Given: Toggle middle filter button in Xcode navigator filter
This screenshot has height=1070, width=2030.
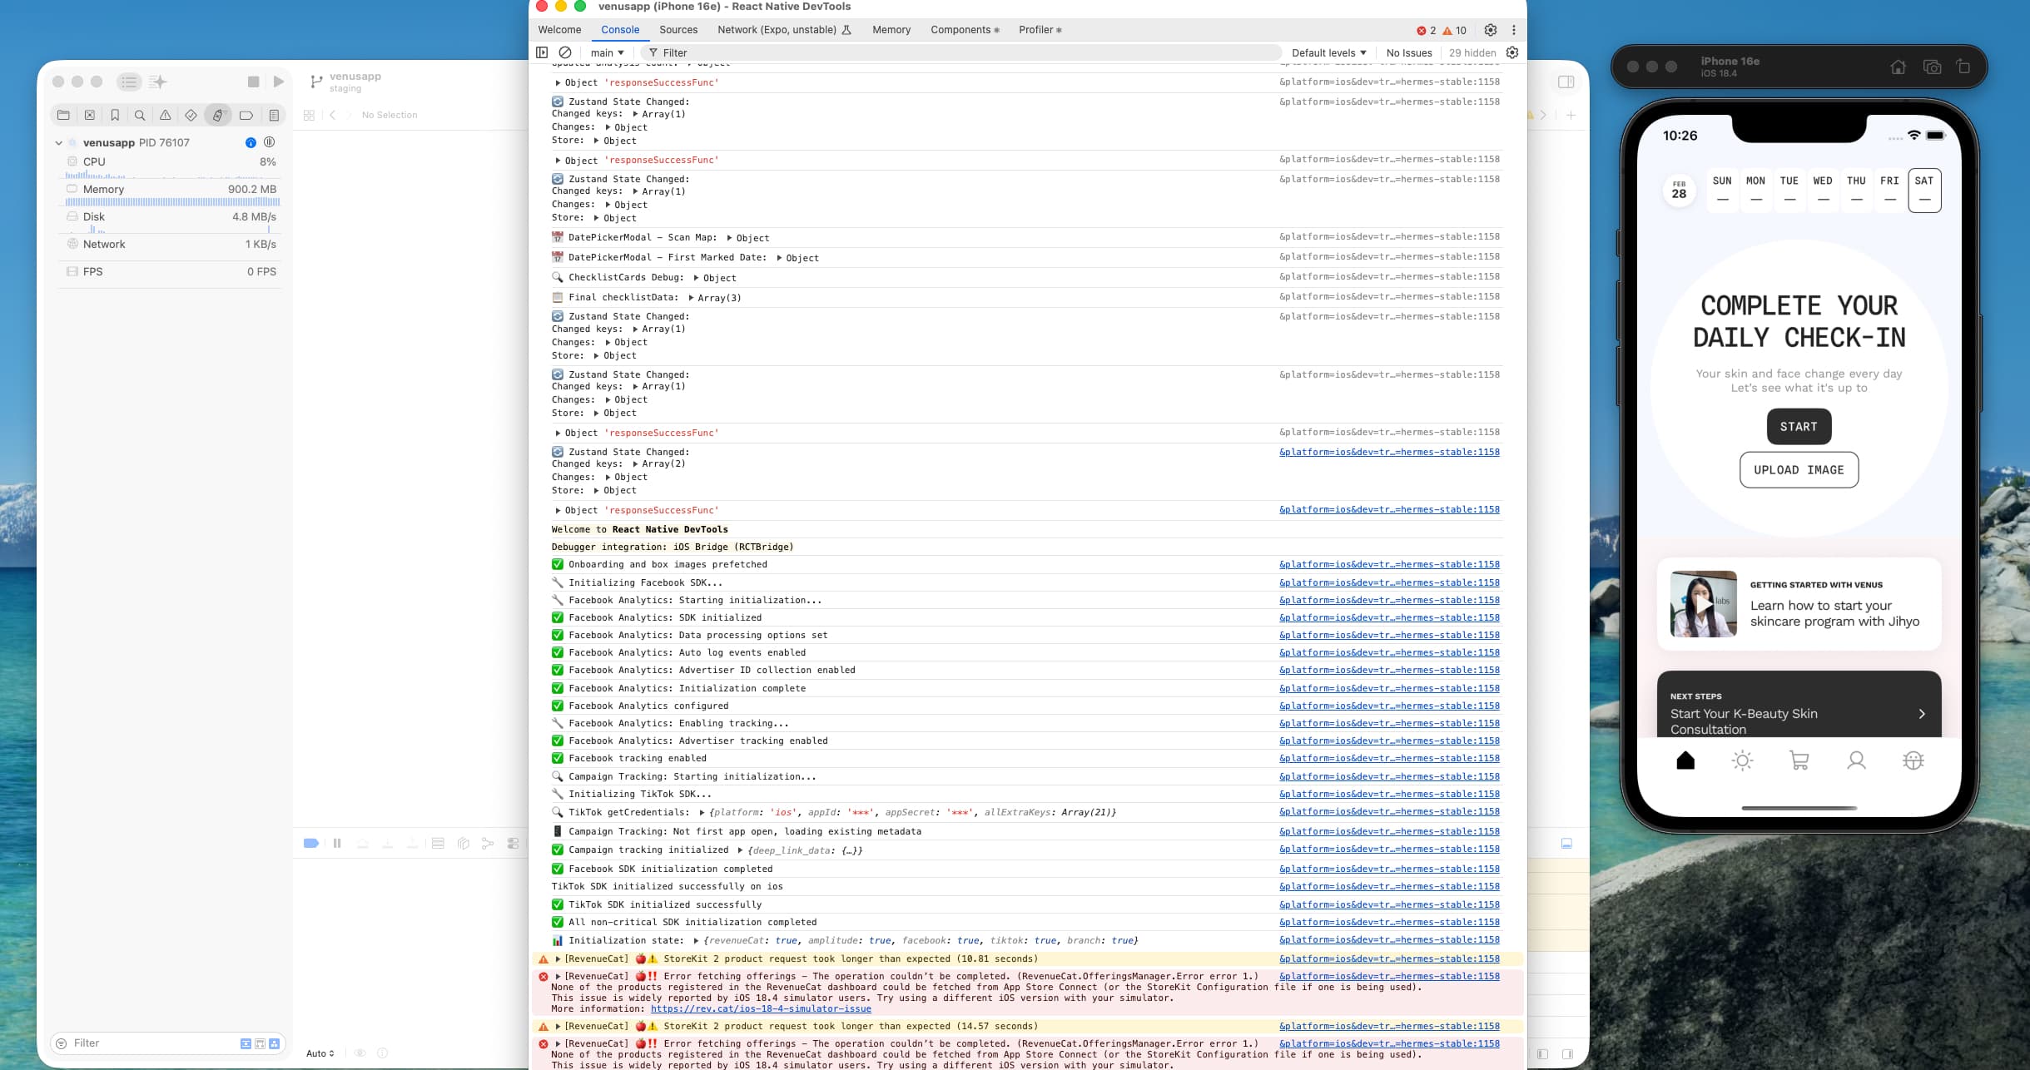Looking at the screenshot, I should tap(260, 1043).
